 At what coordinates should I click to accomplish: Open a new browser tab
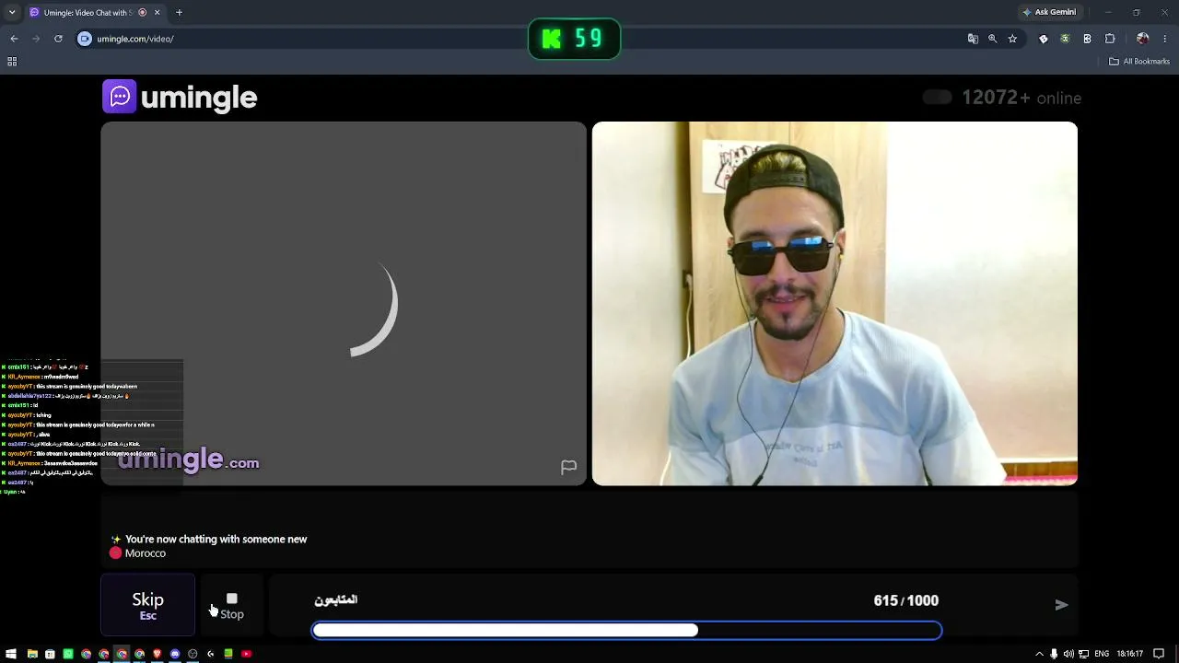(179, 12)
